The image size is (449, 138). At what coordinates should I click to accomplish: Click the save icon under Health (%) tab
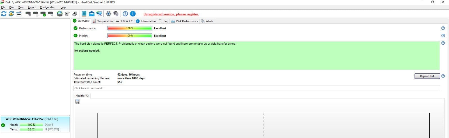coord(77,102)
